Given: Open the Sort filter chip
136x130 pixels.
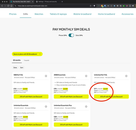Looking at the screenshot, I should tap(22, 68).
